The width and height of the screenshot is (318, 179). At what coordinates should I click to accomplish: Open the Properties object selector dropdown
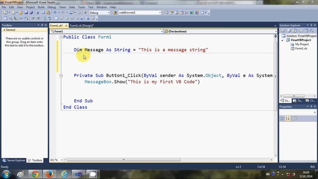[315, 112]
